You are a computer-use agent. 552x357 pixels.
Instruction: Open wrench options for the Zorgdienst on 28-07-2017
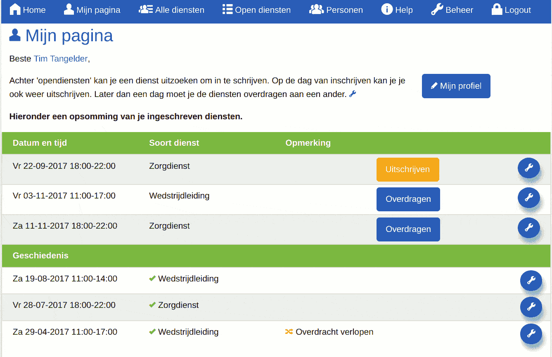[531, 307]
